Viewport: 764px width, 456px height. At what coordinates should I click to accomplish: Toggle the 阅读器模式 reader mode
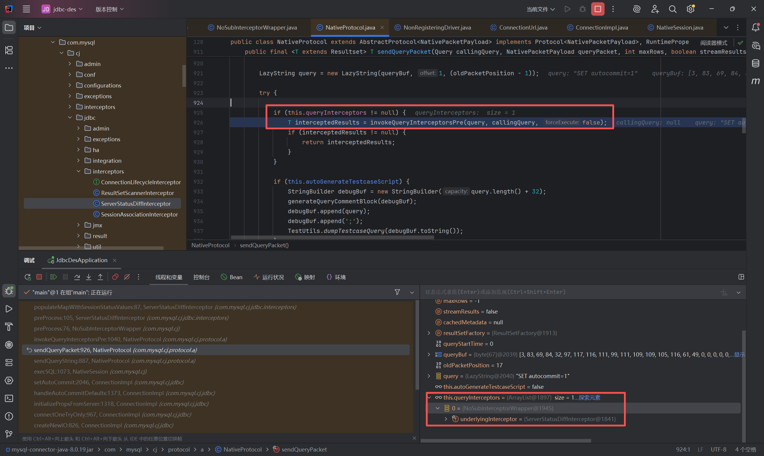pos(713,43)
